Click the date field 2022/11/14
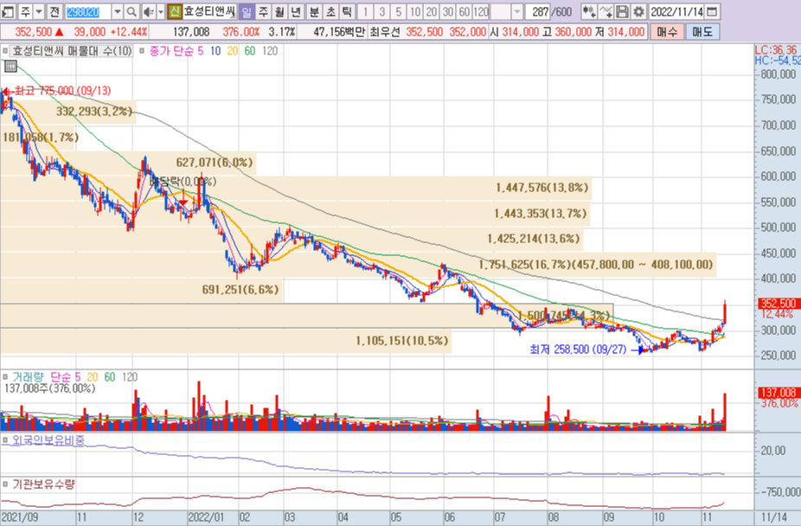 point(676,11)
